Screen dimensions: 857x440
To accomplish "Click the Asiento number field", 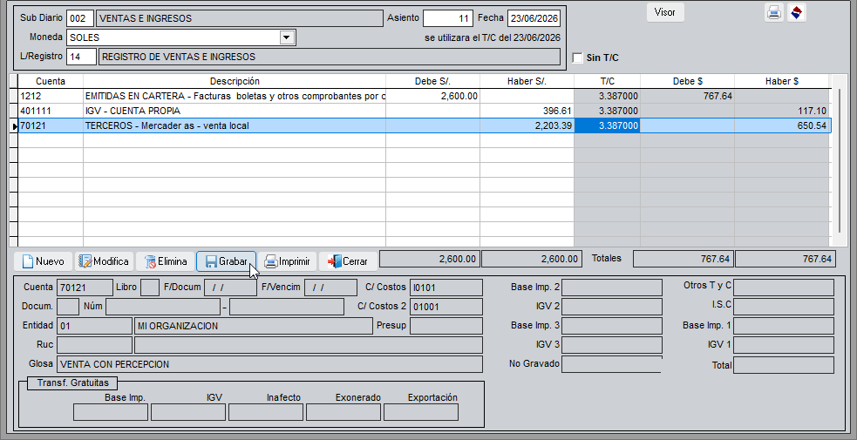I will pyautogui.click(x=447, y=18).
